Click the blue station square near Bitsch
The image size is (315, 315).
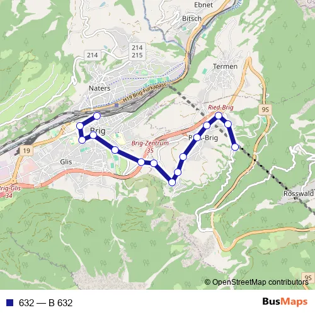[204, 27]
